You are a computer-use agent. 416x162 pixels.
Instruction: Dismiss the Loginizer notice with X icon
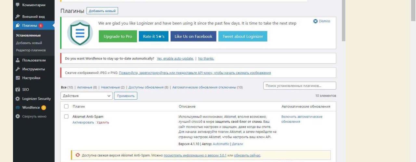pyautogui.click(x=315, y=21)
